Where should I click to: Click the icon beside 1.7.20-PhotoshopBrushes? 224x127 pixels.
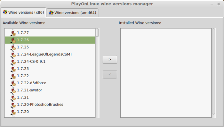click(13, 104)
